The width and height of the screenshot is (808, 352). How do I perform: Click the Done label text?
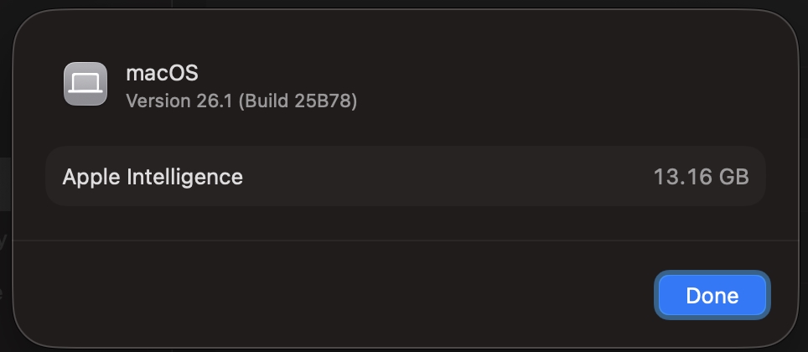(x=712, y=296)
